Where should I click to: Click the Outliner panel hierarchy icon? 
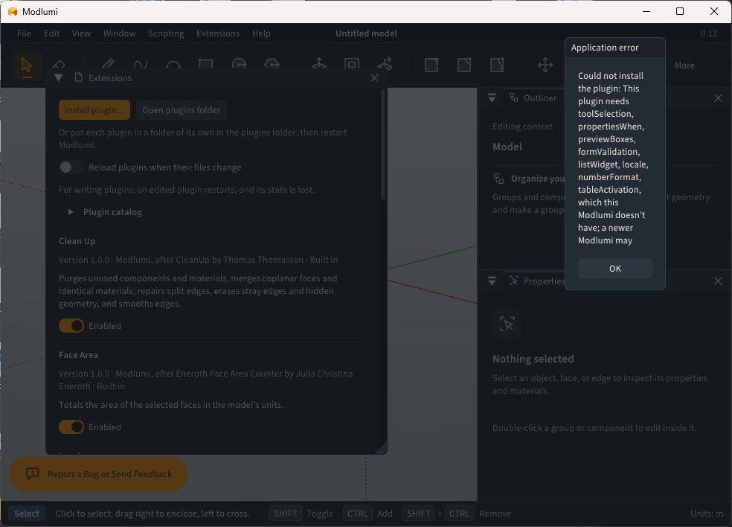click(x=513, y=98)
